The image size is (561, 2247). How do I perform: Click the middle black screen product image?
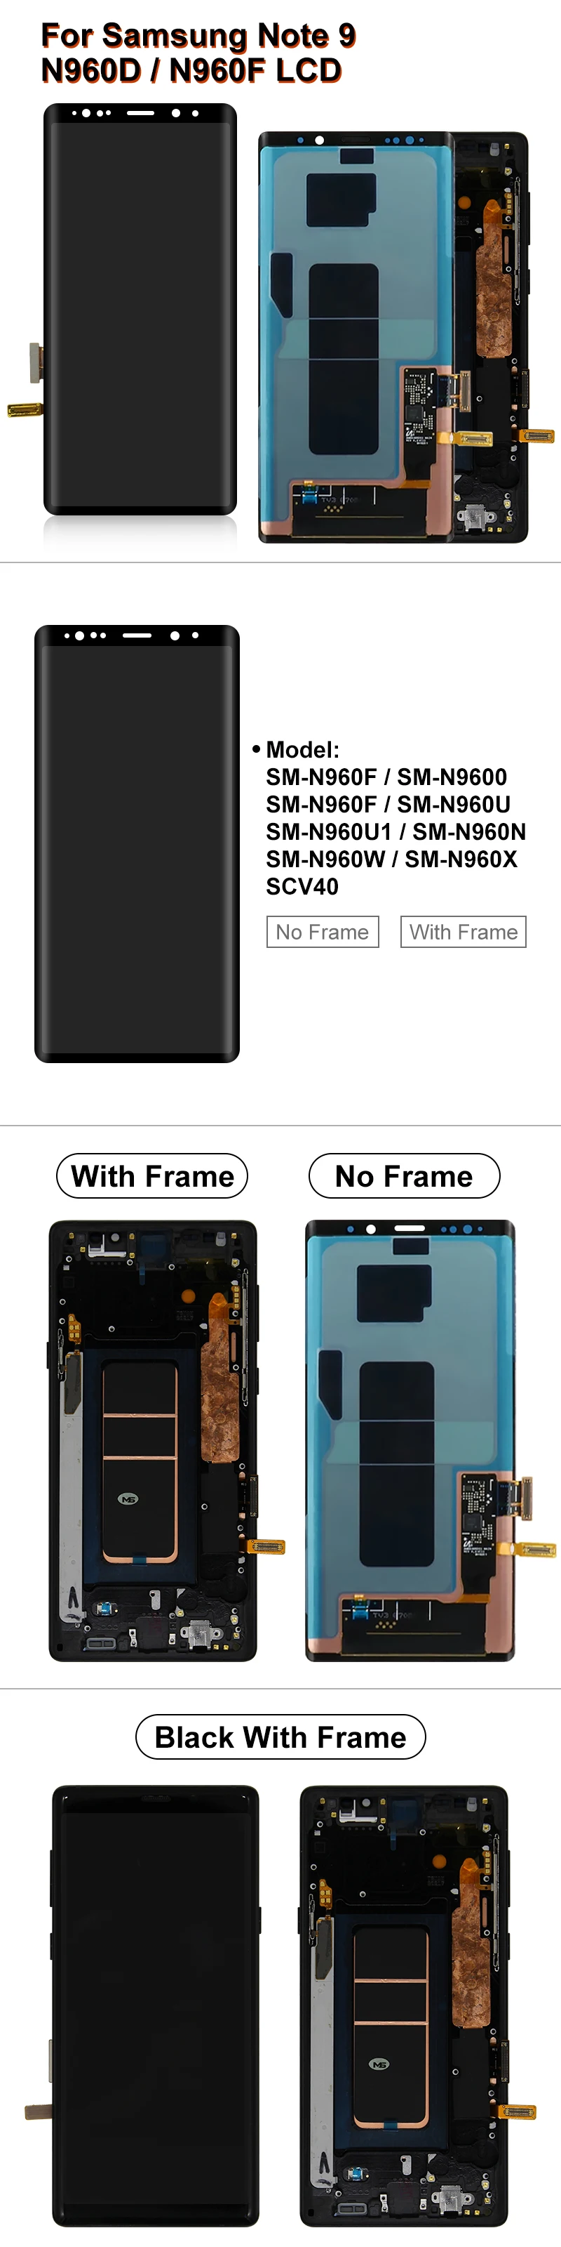pyautogui.click(x=137, y=843)
